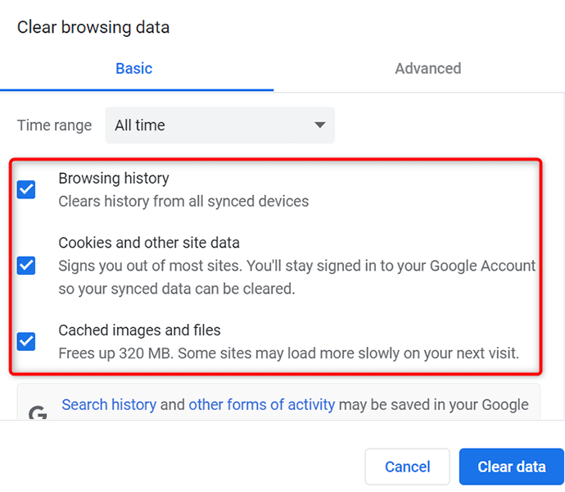Click the Time range dropdown arrow
The height and width of the screenshot is (492, 565).
point(319,125)
